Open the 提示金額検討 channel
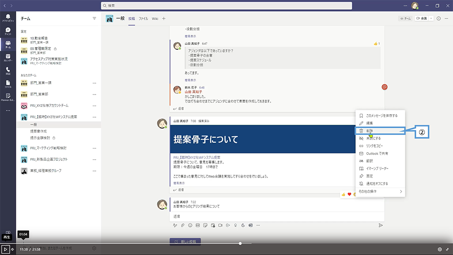453x255 pixels. [40, 138]
